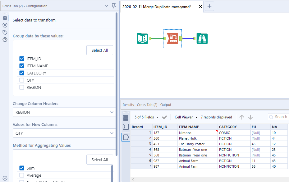
Task: Click the Search field in results
Action: 280,117
